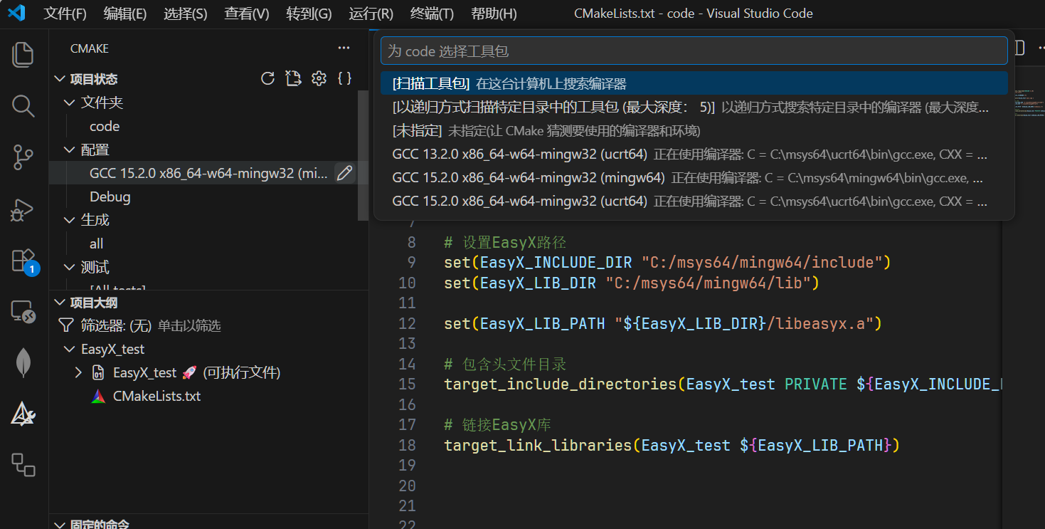1045x529 pixels.
Task: Open the gear settings icon in 项目状态
Action: click(319, 78)
